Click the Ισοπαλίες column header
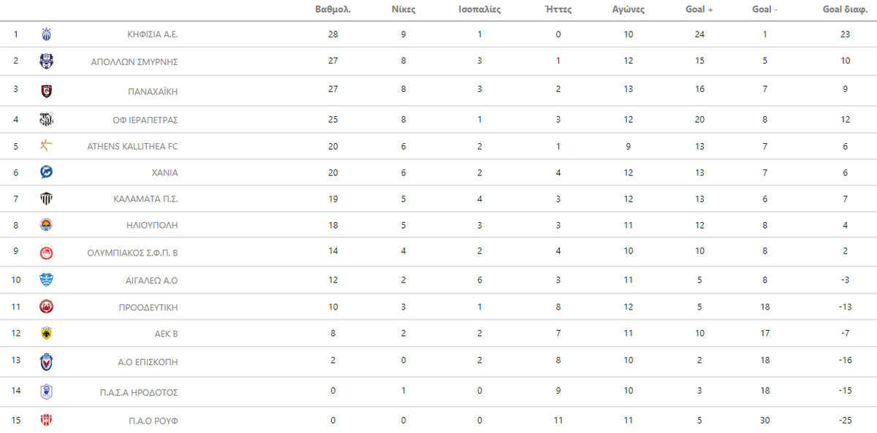Image resolution: width=877 pixels, height=433 pixels. [x=479, y=9]
